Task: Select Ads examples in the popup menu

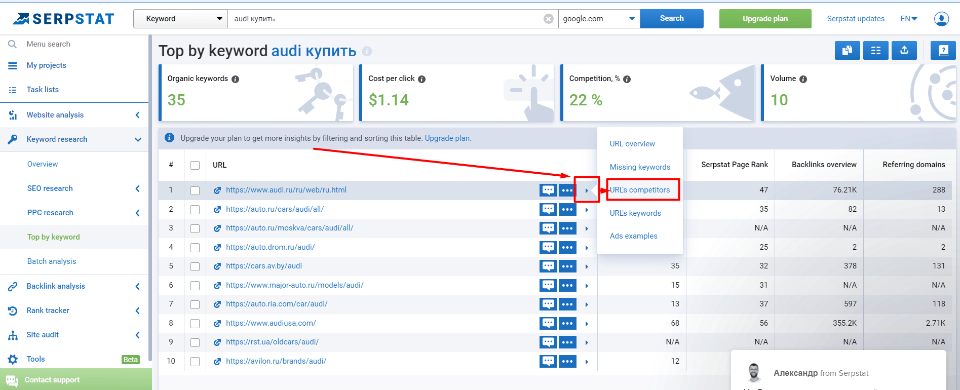Action: pos(633,236)
